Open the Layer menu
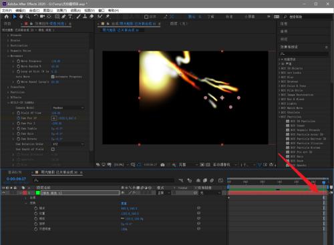Viewport: 334px width, 245px height. coord(48,11)
